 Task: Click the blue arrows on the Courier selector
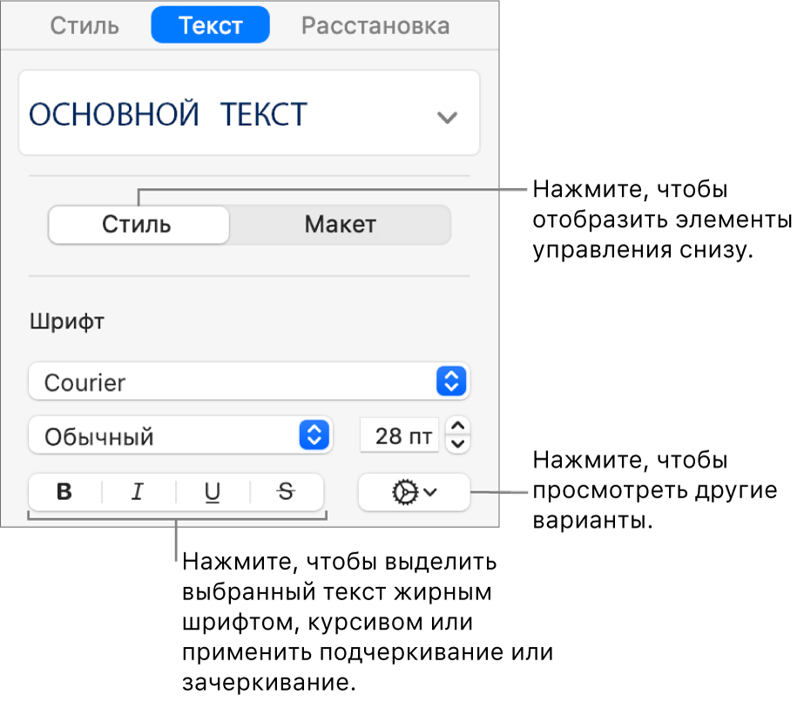pyautogui.click(x=451, y=381)
